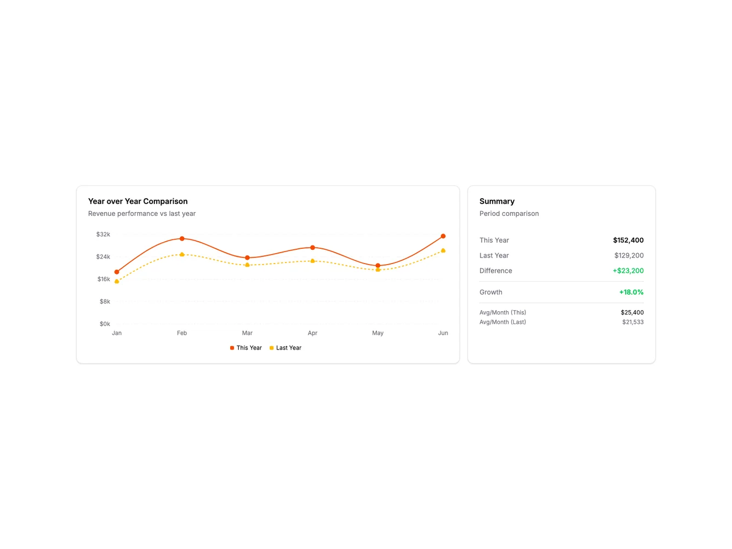
Task: Select the $152,400 This Year total
Action: click(x=628, y=241)
